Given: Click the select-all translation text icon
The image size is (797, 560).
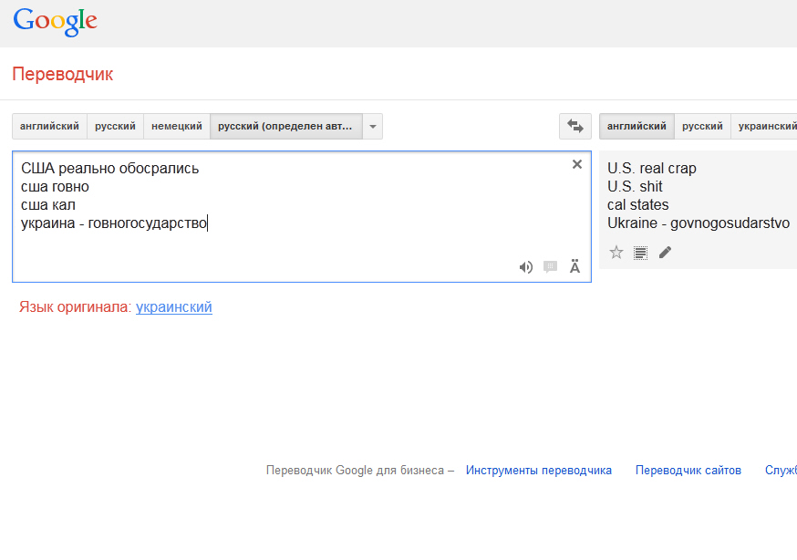Looking at the screenshot, I should coord(640,253).
